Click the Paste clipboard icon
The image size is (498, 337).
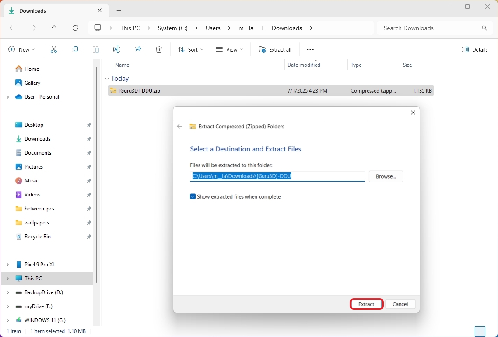click(x=95, y=49)
